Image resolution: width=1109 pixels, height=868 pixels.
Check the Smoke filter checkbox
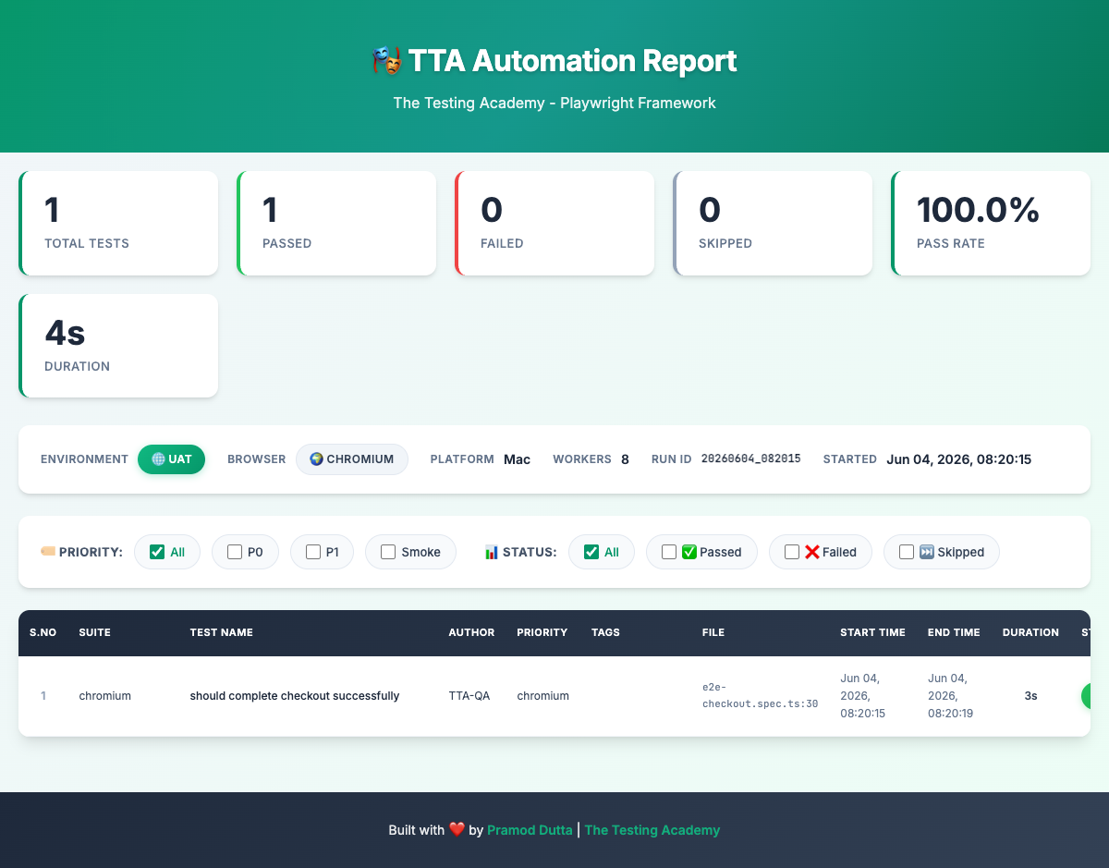[x=388, y=552]
